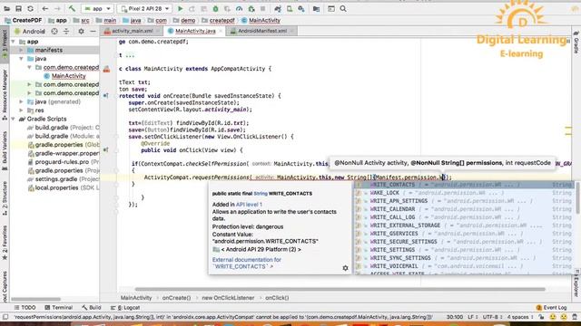
Task: Click 'createpdf' in the breadcrumb path
Action: coord(222,20)
